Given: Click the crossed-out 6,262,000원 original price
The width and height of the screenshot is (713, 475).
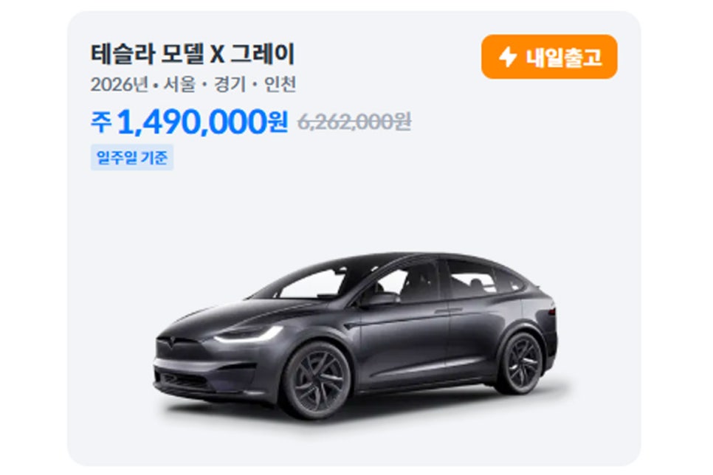Looking at the screenshot, I should [x=354, y=122].
